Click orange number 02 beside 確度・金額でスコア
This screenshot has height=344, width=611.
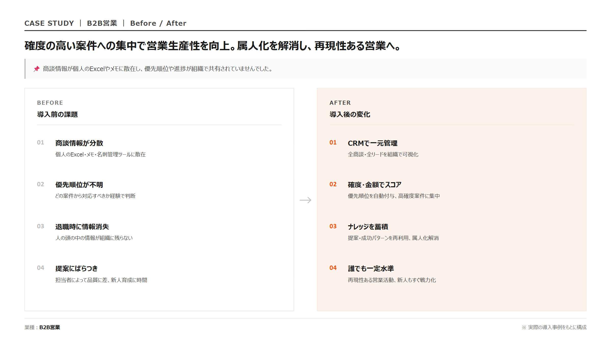click(x=333, y=184)
